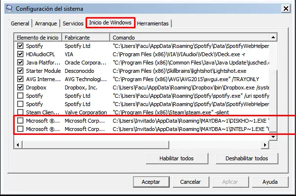Click the vertical scrollbar up arrow

click(x=273, y=37)
